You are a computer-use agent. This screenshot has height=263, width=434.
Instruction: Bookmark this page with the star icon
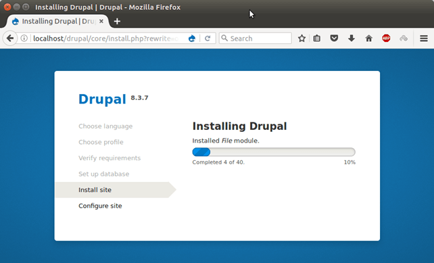302,39
